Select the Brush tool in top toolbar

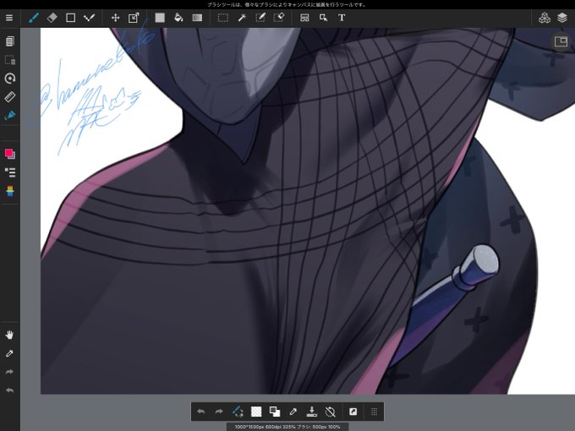[34, 18]
